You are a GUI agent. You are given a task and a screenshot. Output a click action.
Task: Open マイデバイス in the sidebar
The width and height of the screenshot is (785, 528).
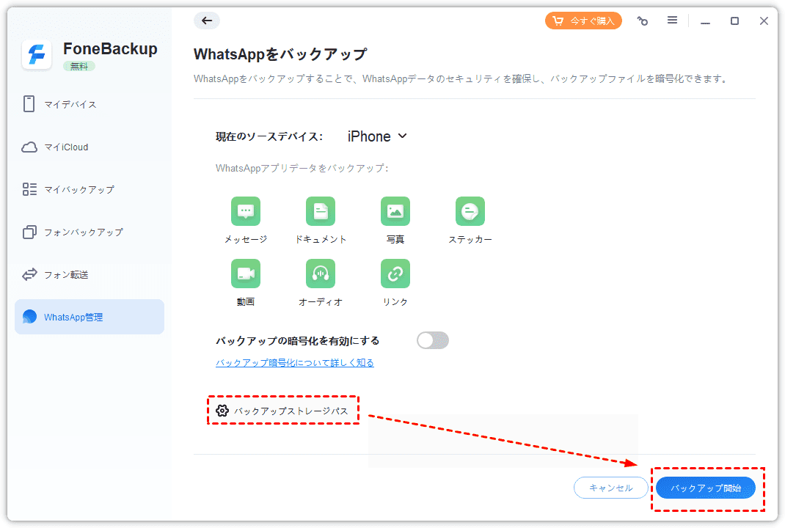tap(90, 104)
